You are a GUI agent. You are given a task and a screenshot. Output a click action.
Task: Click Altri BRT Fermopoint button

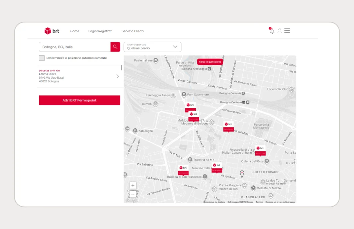[x=79, y=100]
